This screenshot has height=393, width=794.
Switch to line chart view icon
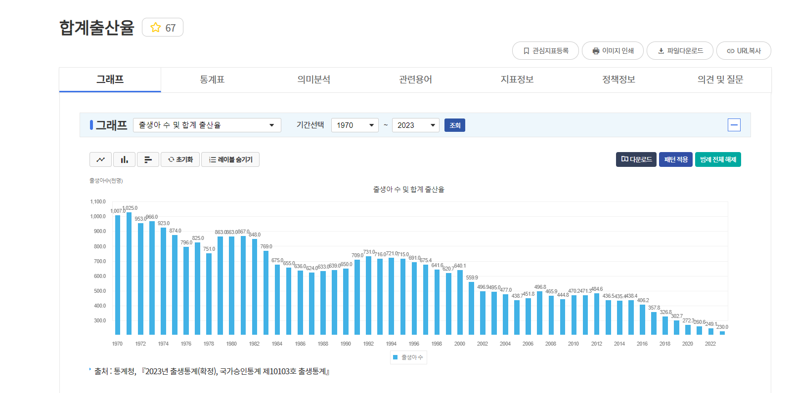coord(100,159)
